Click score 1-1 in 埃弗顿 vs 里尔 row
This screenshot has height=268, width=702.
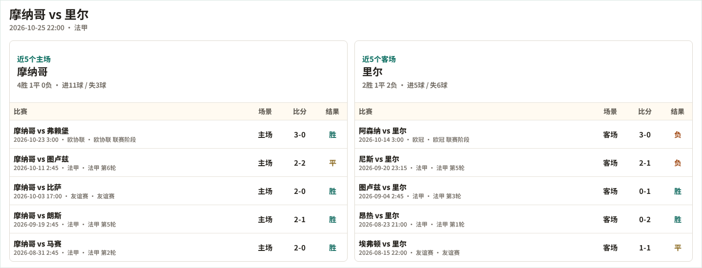(645, 248)
